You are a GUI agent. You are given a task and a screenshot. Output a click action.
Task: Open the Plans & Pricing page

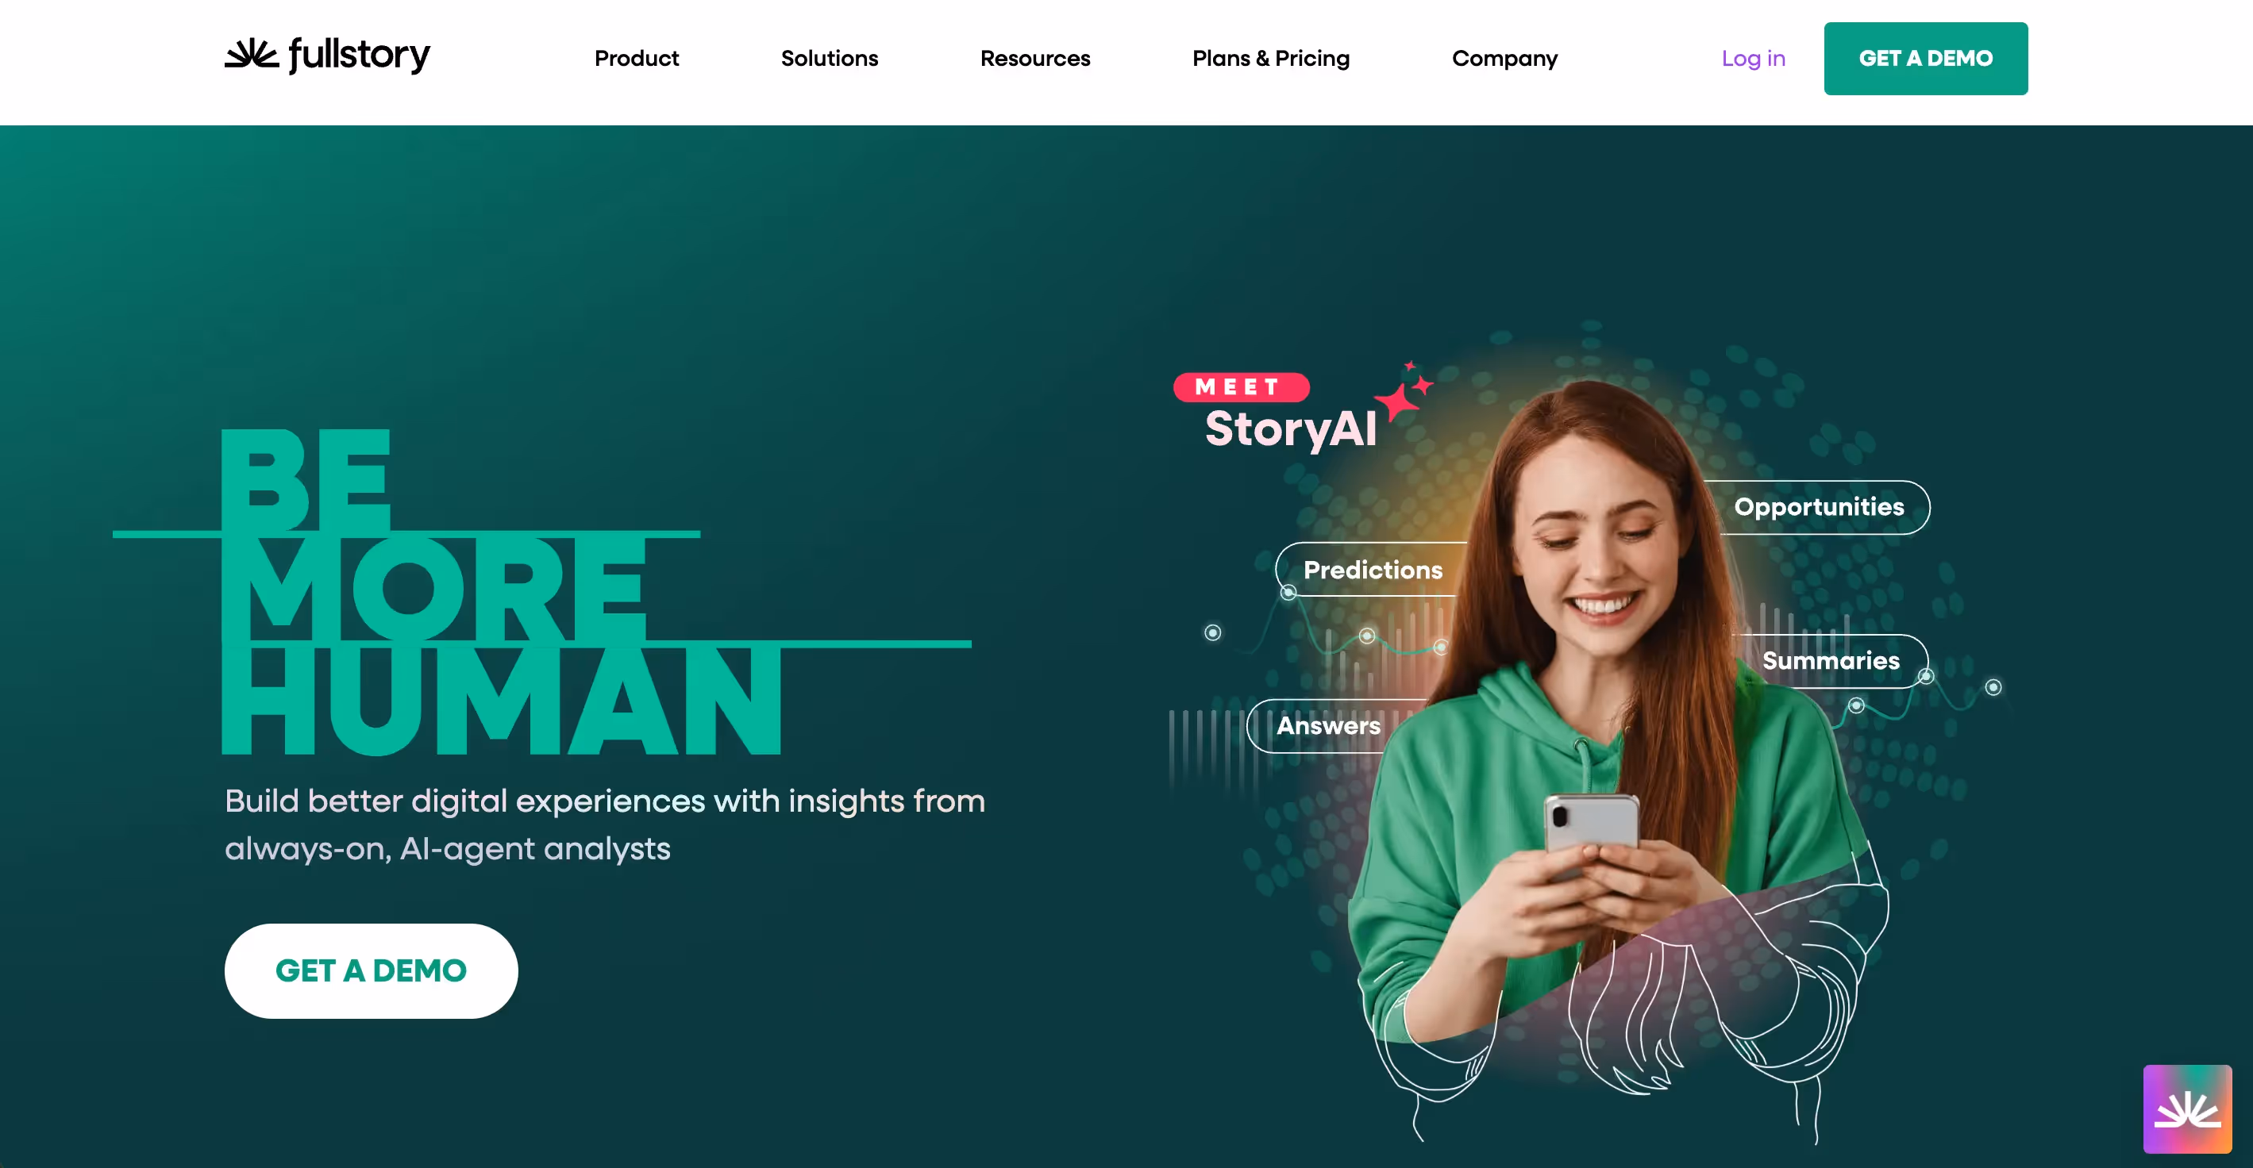tap(1271, 59)
